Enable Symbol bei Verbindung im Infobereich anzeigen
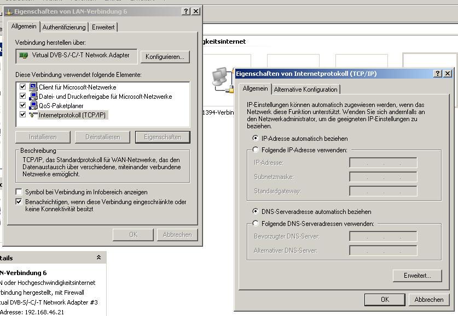458x316 pixels. click(x=19, y=192)
